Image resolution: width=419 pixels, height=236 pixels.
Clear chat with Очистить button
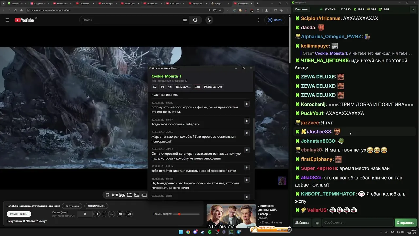tap(301, 10)
